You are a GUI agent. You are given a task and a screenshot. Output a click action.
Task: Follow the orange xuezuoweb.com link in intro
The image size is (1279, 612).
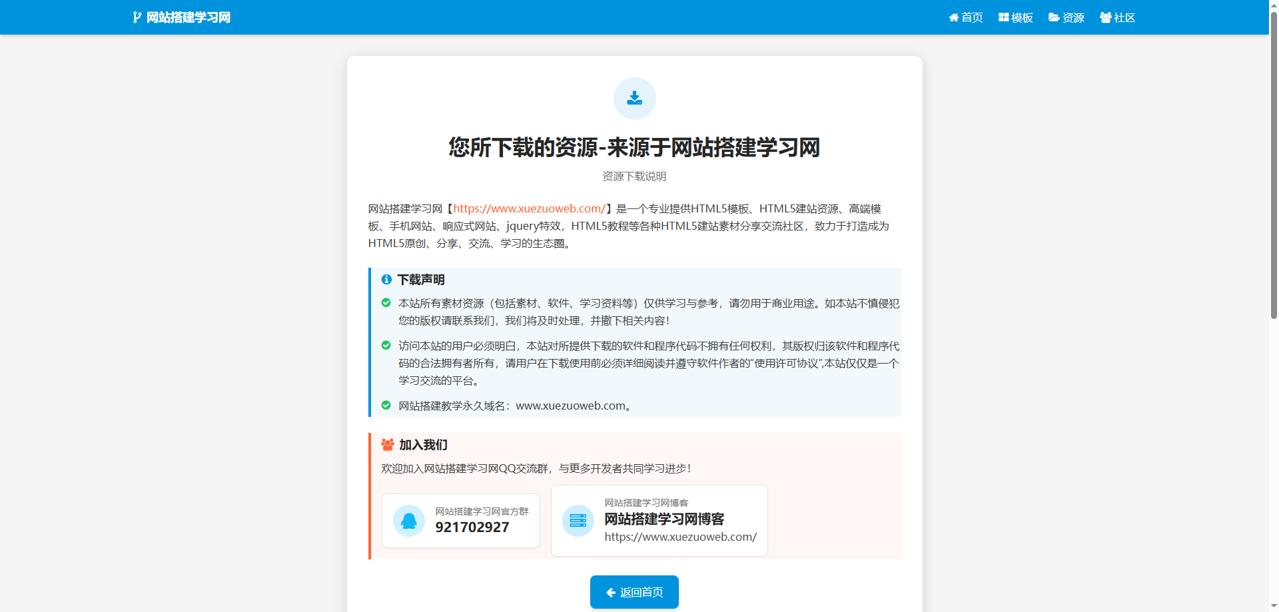tap(530, 208)
